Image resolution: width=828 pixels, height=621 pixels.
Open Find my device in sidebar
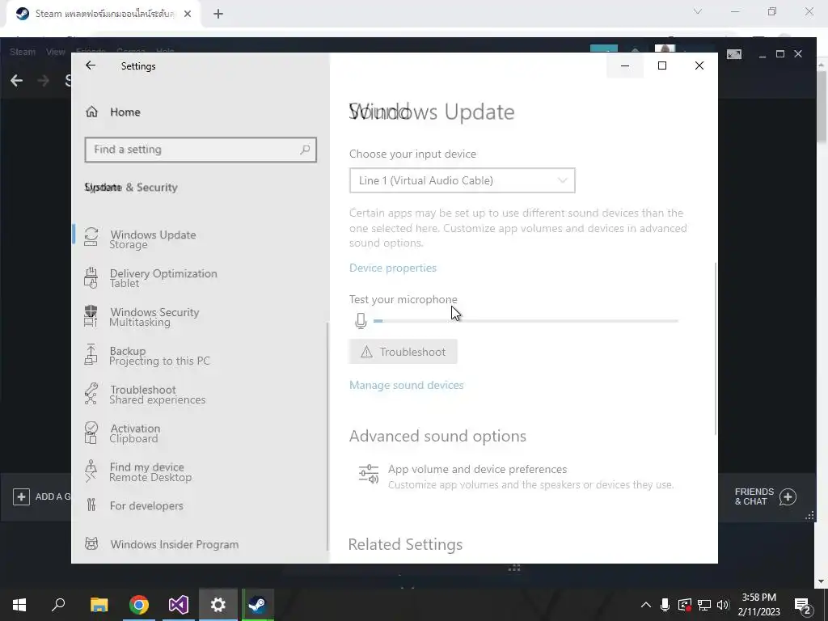pos(147,467)
